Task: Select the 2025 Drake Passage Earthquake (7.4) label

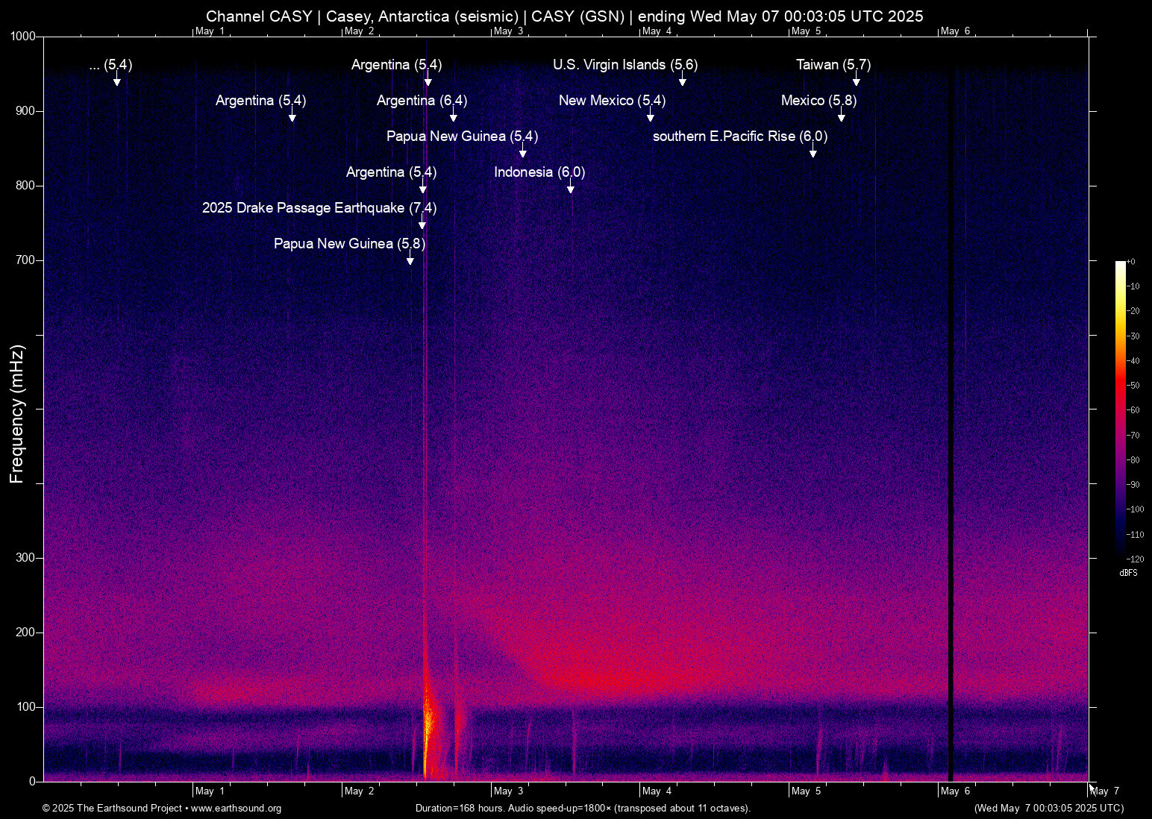Action: 319,208
